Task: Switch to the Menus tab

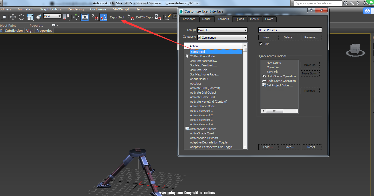Action: (x=254, y=19)
